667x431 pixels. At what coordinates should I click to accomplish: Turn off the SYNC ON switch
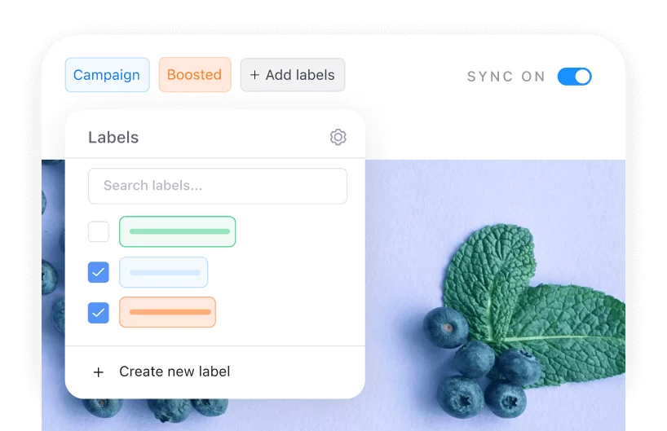[574, 77]
